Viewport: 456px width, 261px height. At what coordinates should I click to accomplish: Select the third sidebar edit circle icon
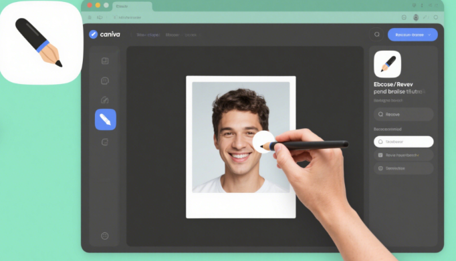point(105,100)
